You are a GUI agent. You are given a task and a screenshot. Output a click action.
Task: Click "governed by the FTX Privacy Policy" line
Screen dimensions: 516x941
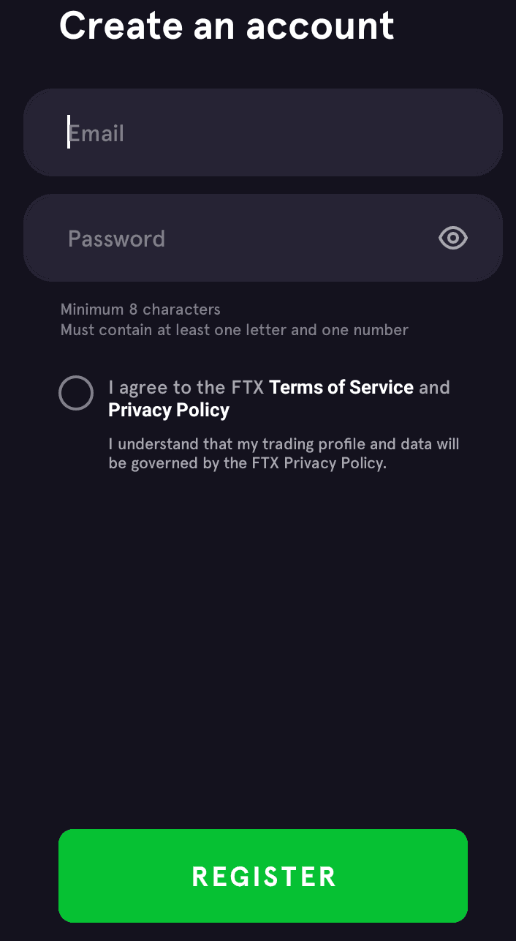[x=246, y=463]
